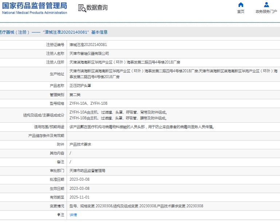The height and width of the screenshot is (223, 280).
Task: Click the home house icon
Action: 241,5
